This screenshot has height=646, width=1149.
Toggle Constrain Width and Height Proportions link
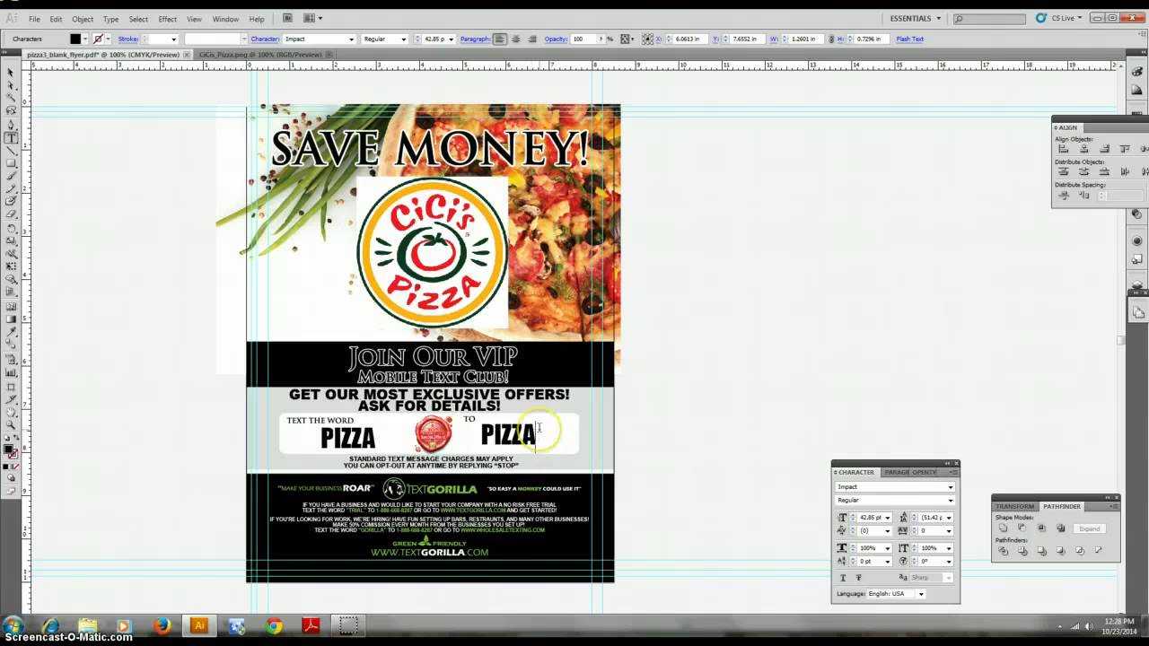click(831, 39)
